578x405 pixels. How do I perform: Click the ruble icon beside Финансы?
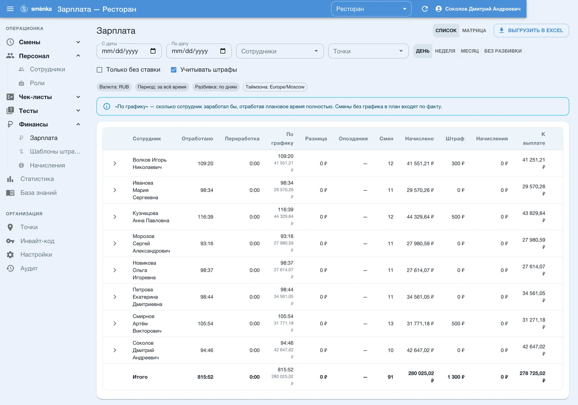(10, 124)
